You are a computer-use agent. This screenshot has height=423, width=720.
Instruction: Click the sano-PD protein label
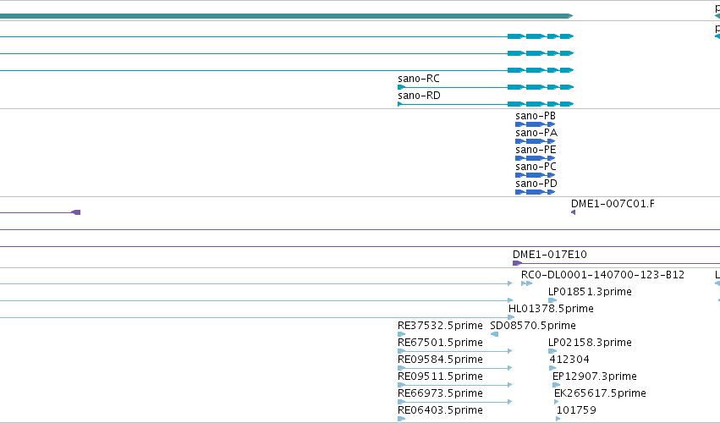tap(536, 184)
